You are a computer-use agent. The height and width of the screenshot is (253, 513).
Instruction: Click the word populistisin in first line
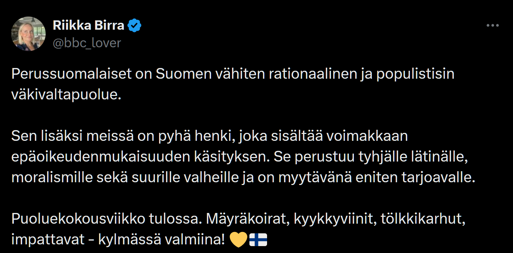click(x=415, y=74)
